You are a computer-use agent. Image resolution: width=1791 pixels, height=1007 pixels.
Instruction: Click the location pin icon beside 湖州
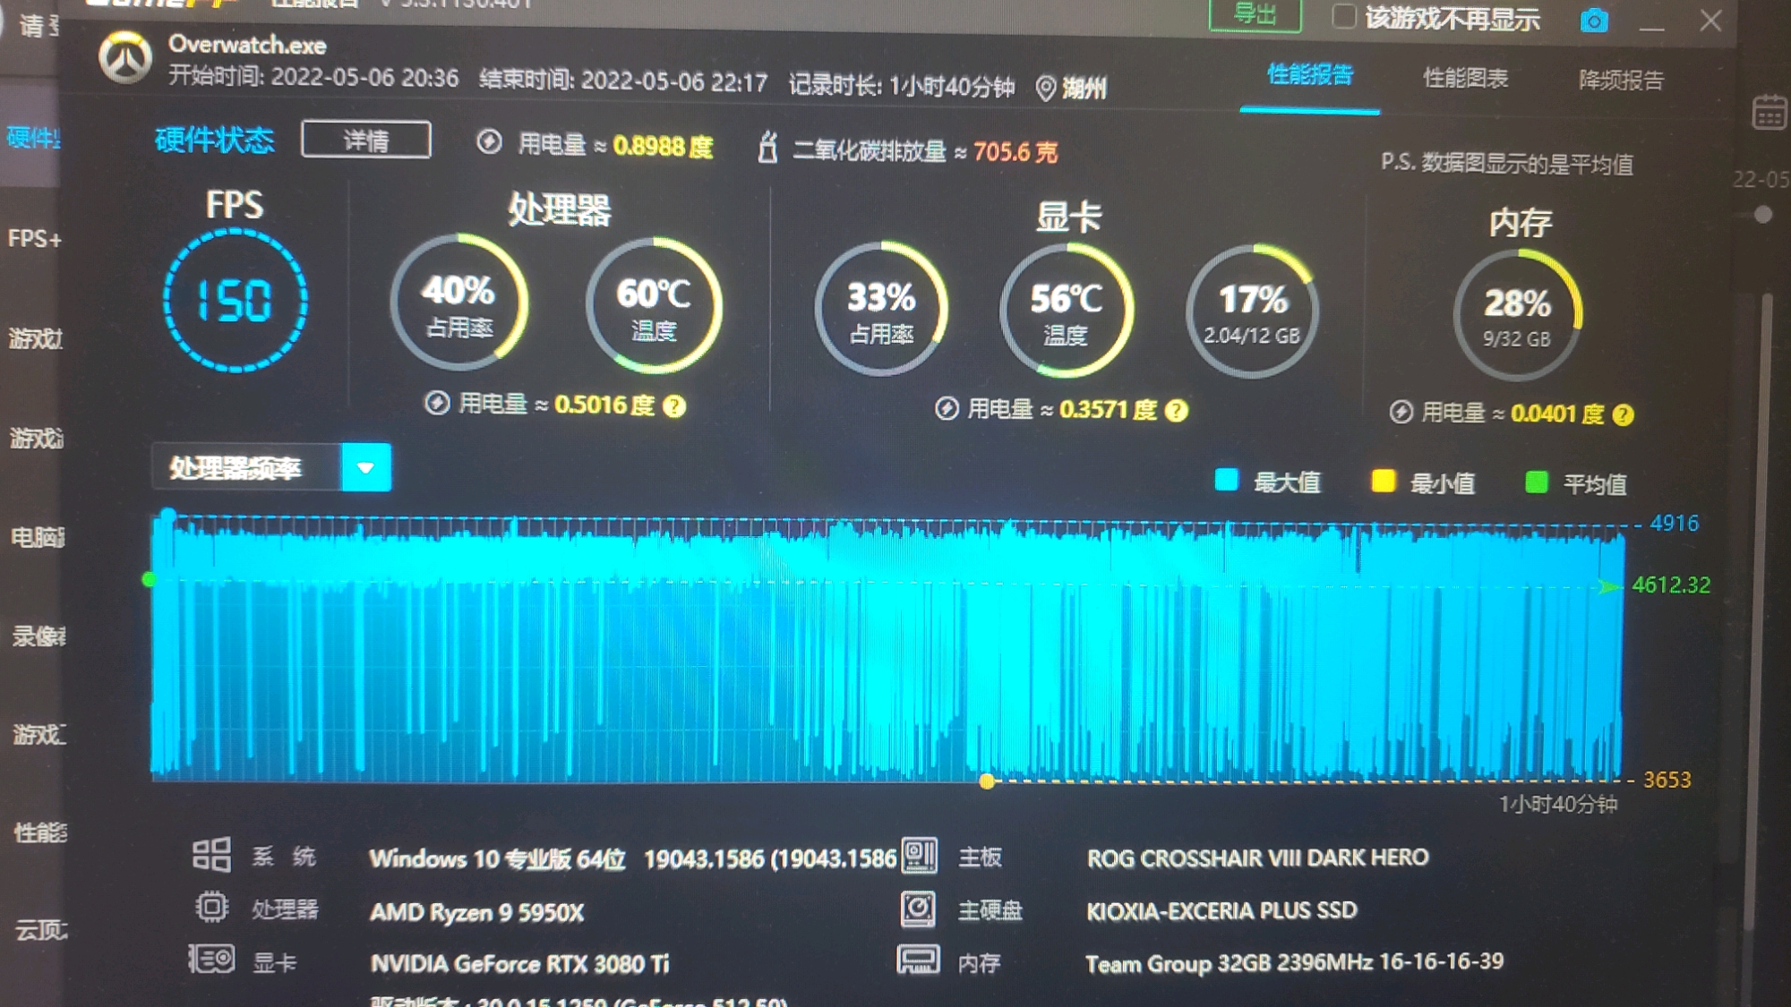1045,88
